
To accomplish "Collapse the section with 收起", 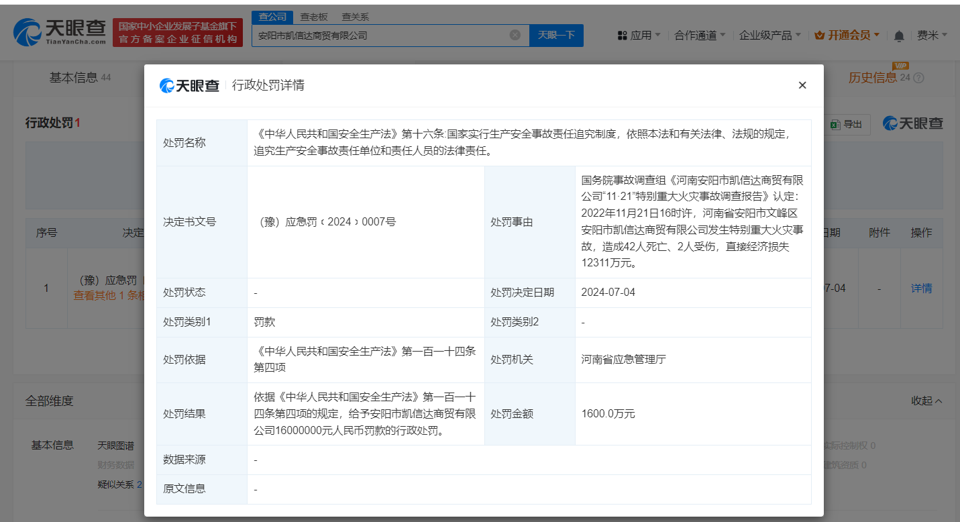I will point(926,401).
